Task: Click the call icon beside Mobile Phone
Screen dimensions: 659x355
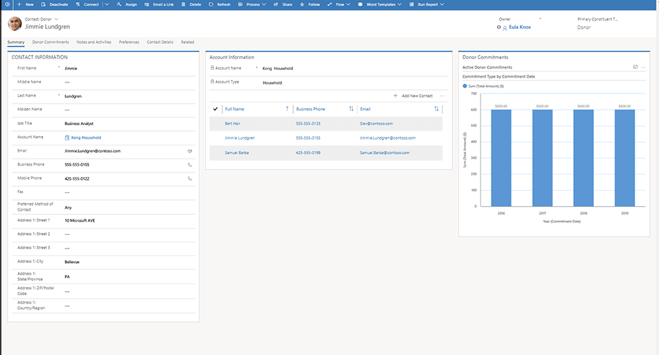Action: coord(190,179)
